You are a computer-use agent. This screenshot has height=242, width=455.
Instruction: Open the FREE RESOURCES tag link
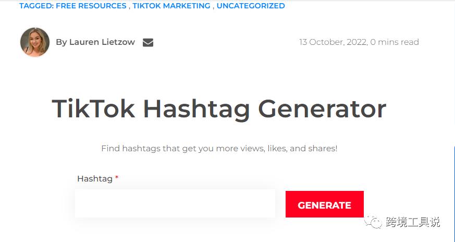point(91,6)
